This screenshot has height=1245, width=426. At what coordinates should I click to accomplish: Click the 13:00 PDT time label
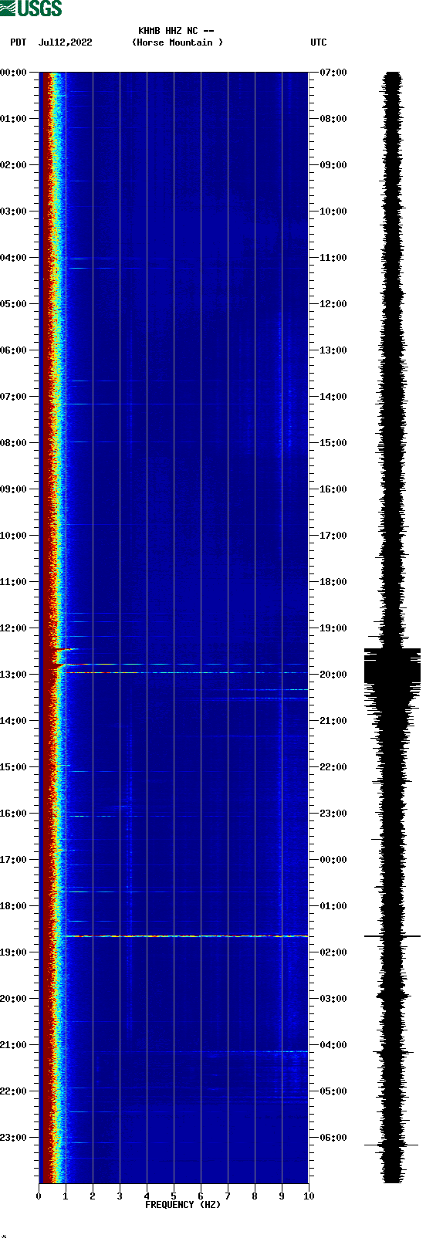click(14, 675)
